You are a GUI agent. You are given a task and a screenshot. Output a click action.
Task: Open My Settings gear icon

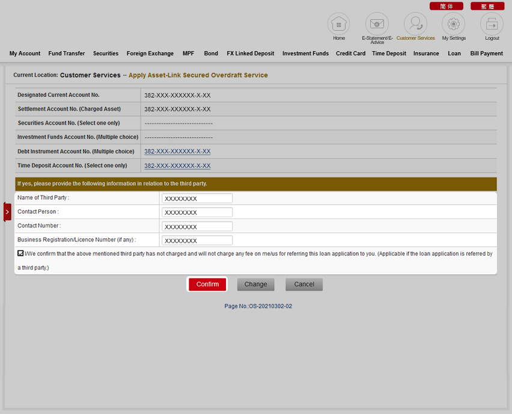(454, 24)
